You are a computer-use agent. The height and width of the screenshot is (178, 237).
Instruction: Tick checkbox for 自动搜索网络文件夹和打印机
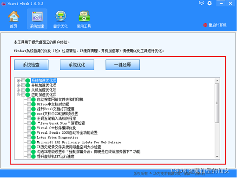(x=29, y=99)
